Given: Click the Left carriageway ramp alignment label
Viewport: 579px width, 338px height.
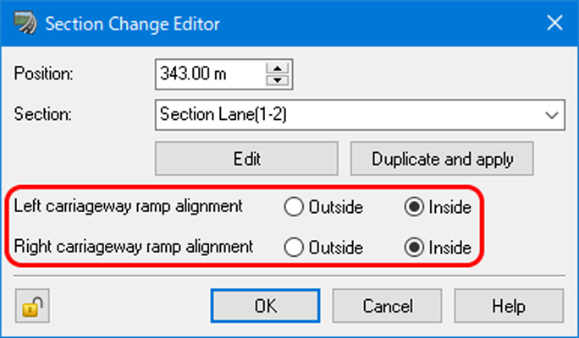Looking at the screenshot, I should (x=128, y=206).
